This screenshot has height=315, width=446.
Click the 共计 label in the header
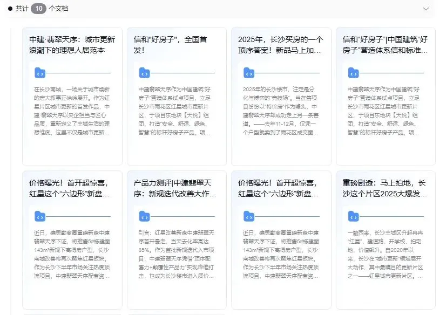(x=22, y=9)
